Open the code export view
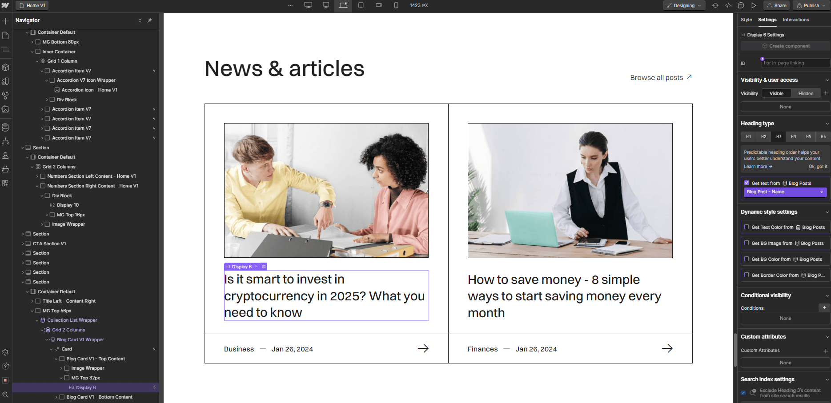 (728, 5)
